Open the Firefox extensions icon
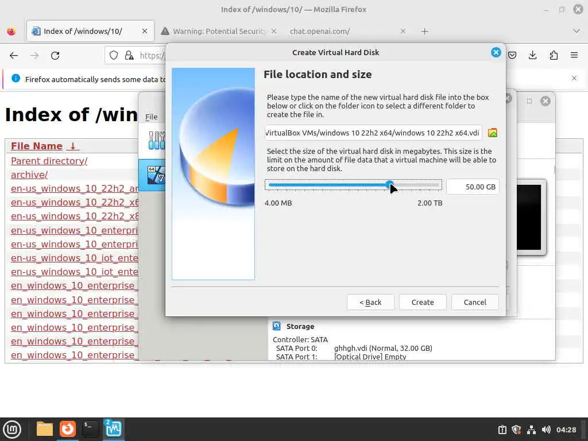 point(554,56)
